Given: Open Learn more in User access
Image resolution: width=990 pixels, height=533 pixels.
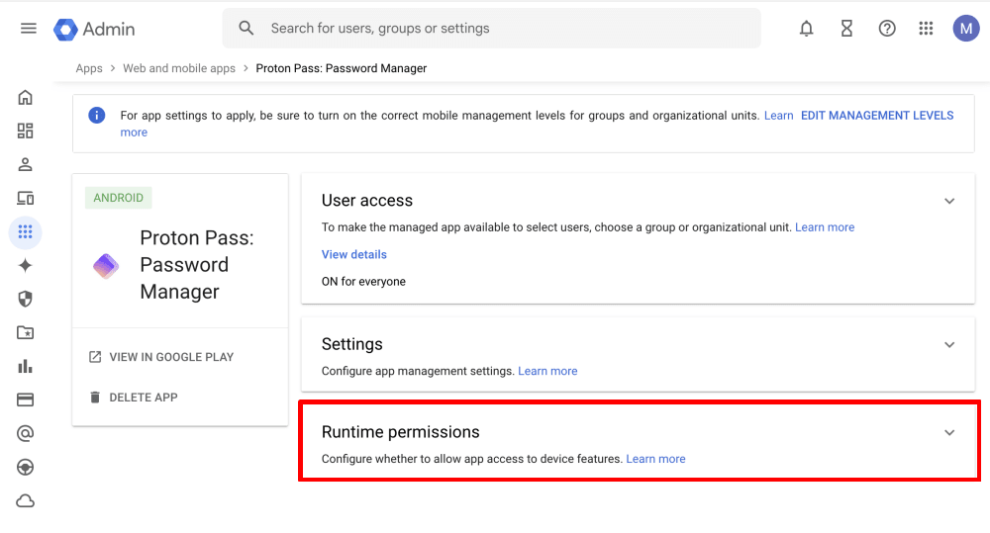Looking at the screenshot, I should click(x=825, y=227).
